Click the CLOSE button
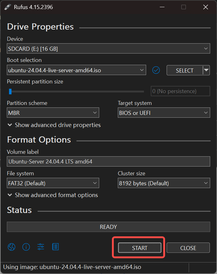This screenshot has height=274, width=217. pos(188,248)
